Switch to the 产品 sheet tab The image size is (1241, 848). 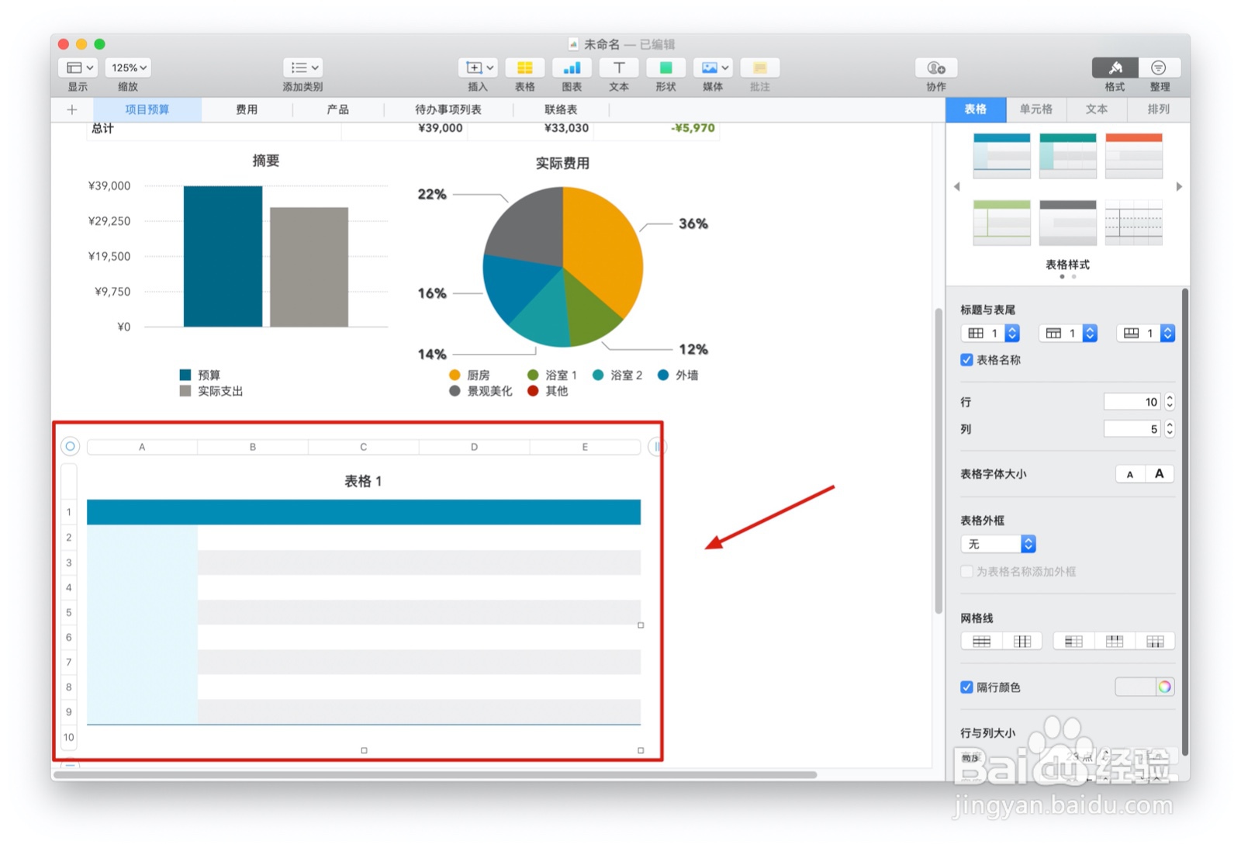[337, 109]
